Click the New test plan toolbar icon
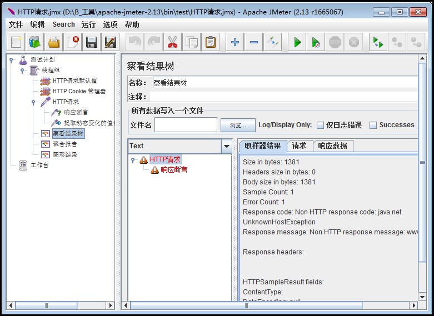Viewport: 434px width, 316px height. coord(16,42)
